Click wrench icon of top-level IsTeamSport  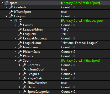pos(11,12)
